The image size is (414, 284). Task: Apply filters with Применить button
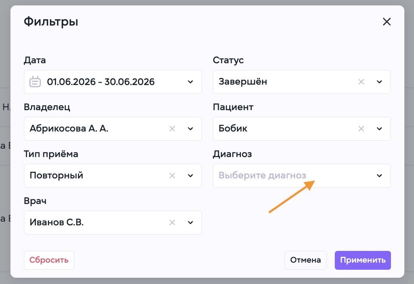(363, 260)
